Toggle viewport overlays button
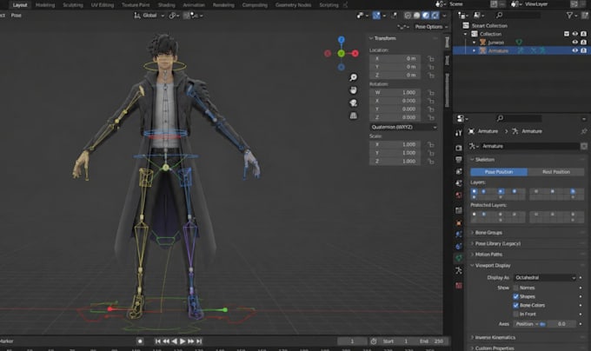This screenshot has height=351, width=591. click(x=376, y=16)
